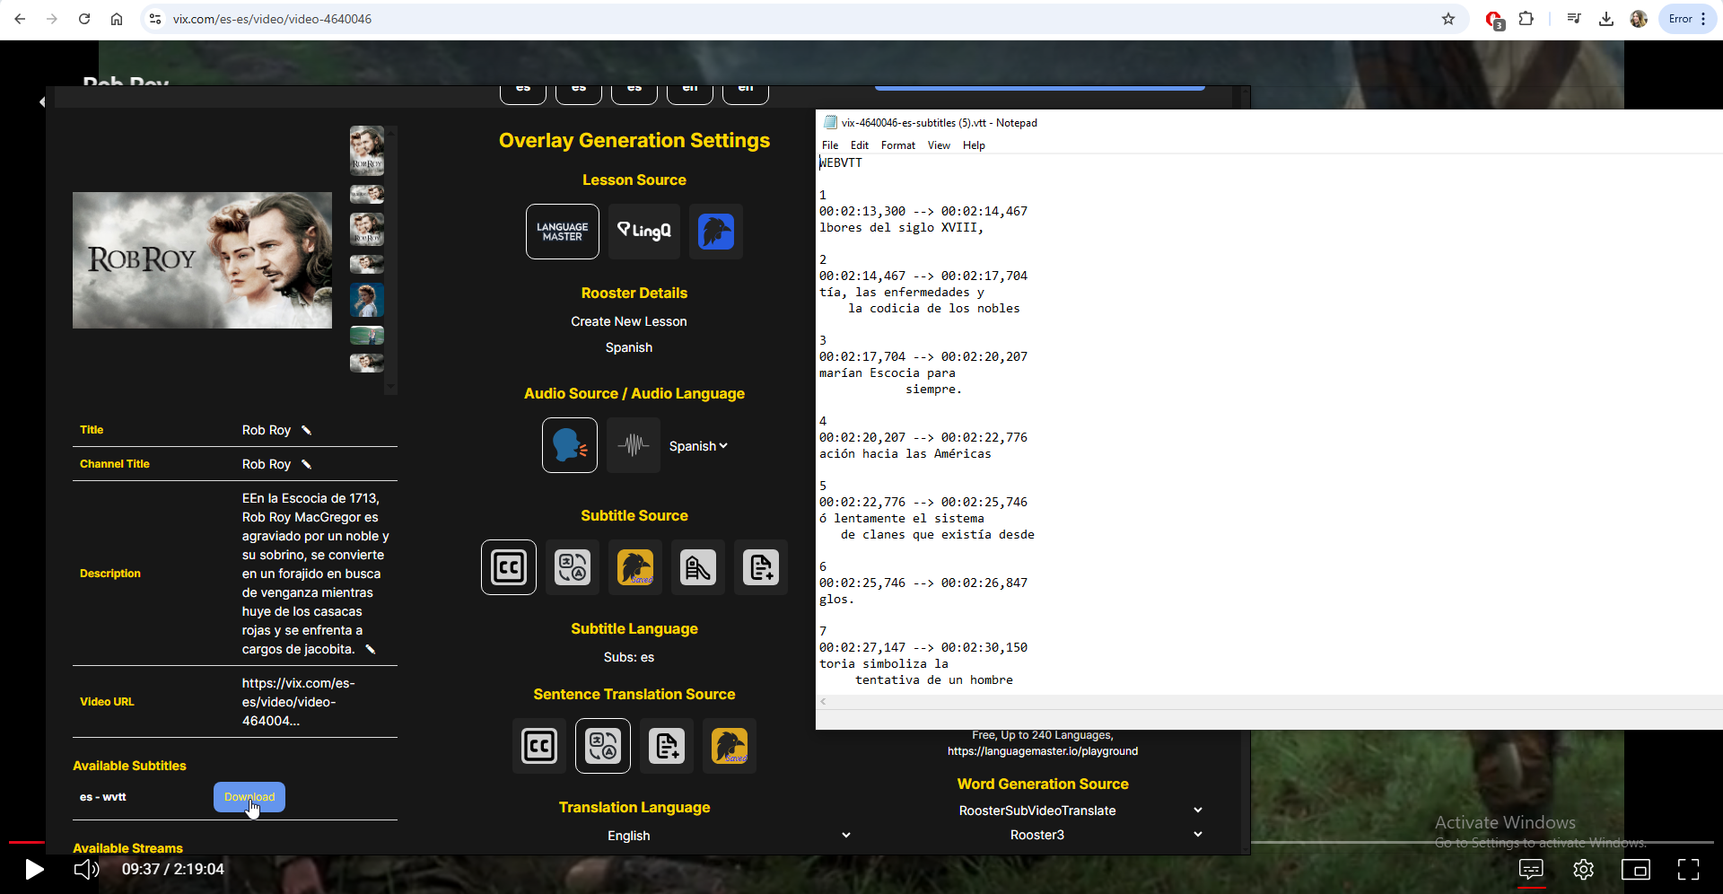Click Spanish under Rooster Details
The height and width of the screenshot is (894, 1723).
tap(629, 347)
